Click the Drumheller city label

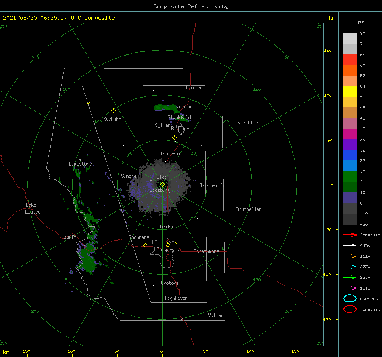pyautogui.click(x=249, y=209)
